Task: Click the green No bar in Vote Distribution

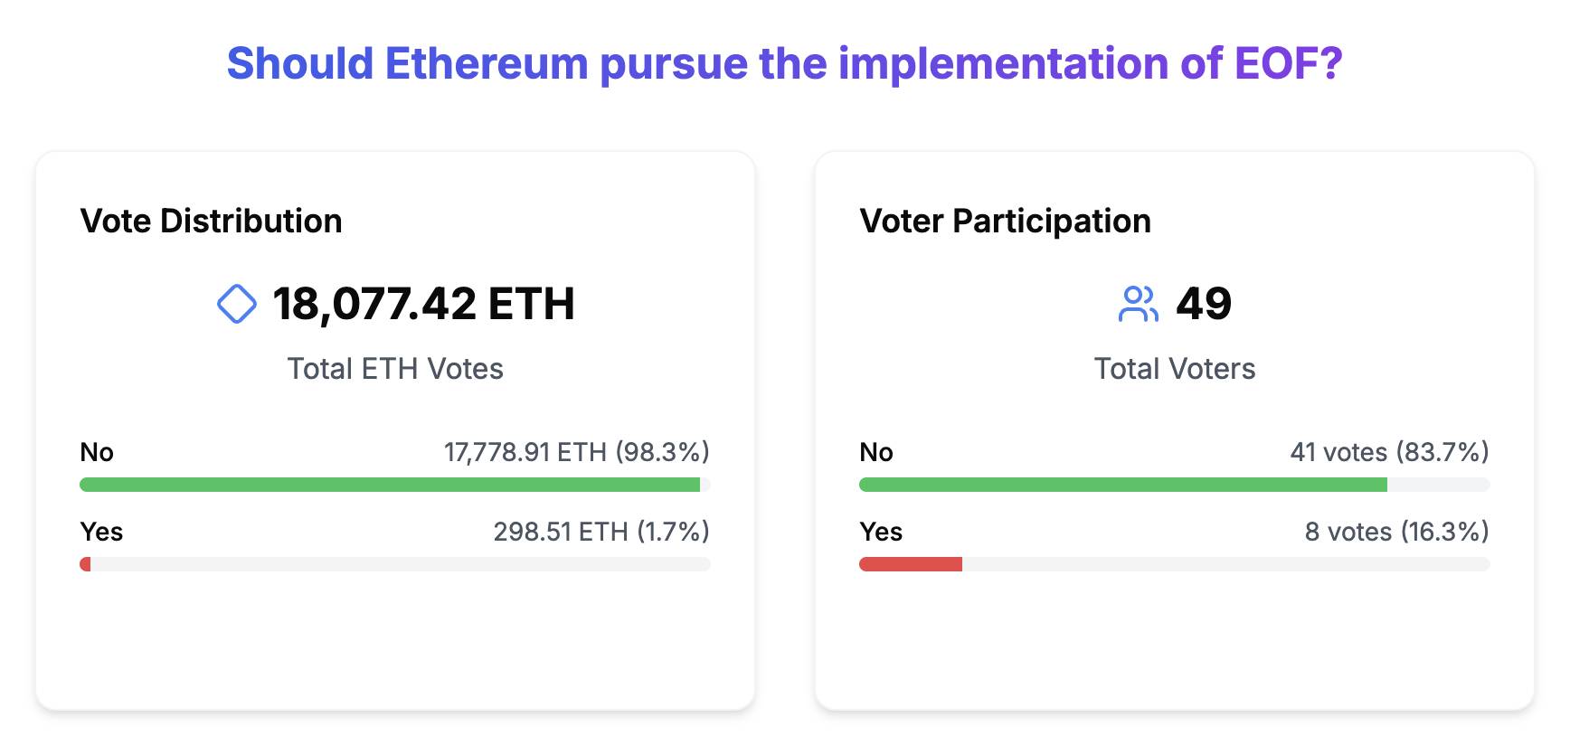Action: click(x=390, y=485)
